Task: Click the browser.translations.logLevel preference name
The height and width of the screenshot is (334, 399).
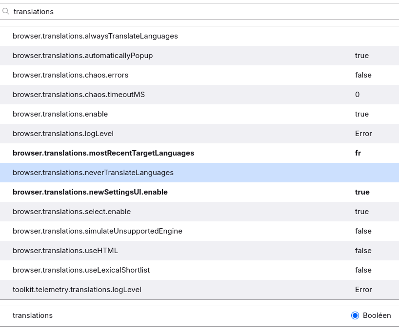Action: [x=63, y=134]
